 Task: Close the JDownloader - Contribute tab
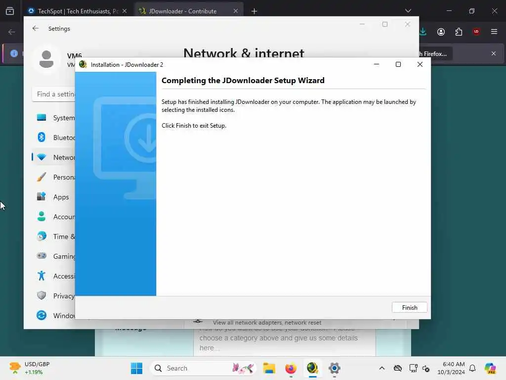(236, 11)
